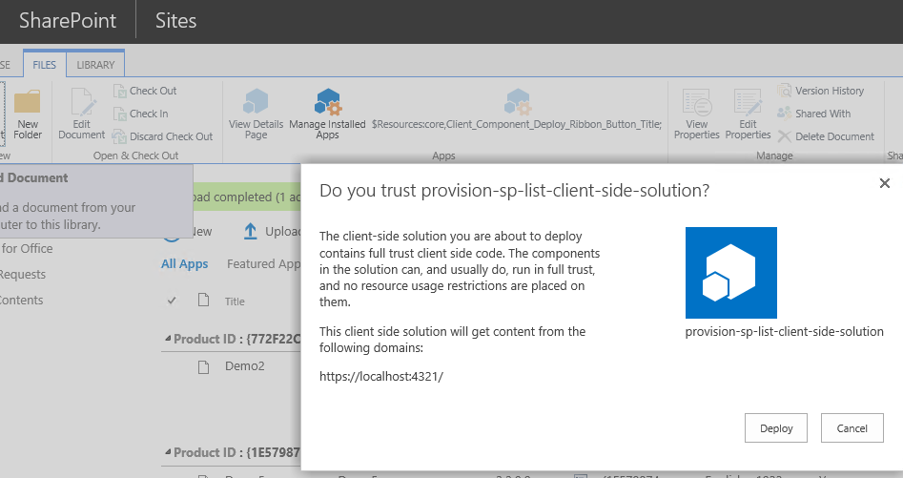Click the SharePoint brand link
The height and width of the screenshot is (478, 903).
(x=68, y=21)
